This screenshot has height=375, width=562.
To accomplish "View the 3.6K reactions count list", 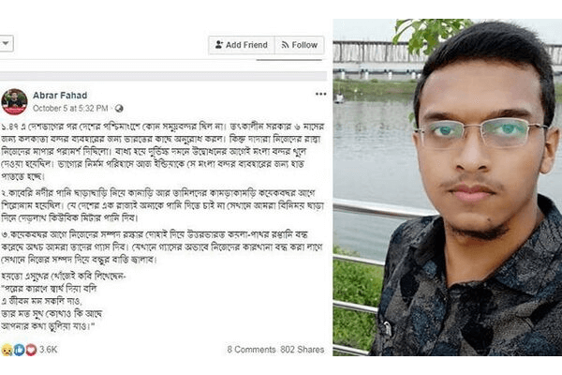I will coord(48,350).
